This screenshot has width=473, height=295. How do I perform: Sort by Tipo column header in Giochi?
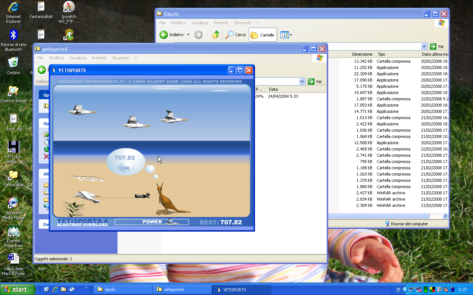tap(397, 54)
